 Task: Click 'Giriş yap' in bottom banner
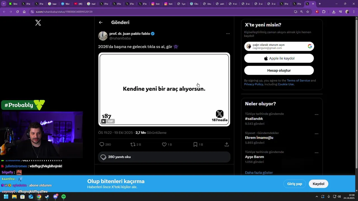click(x=295, y=184)
